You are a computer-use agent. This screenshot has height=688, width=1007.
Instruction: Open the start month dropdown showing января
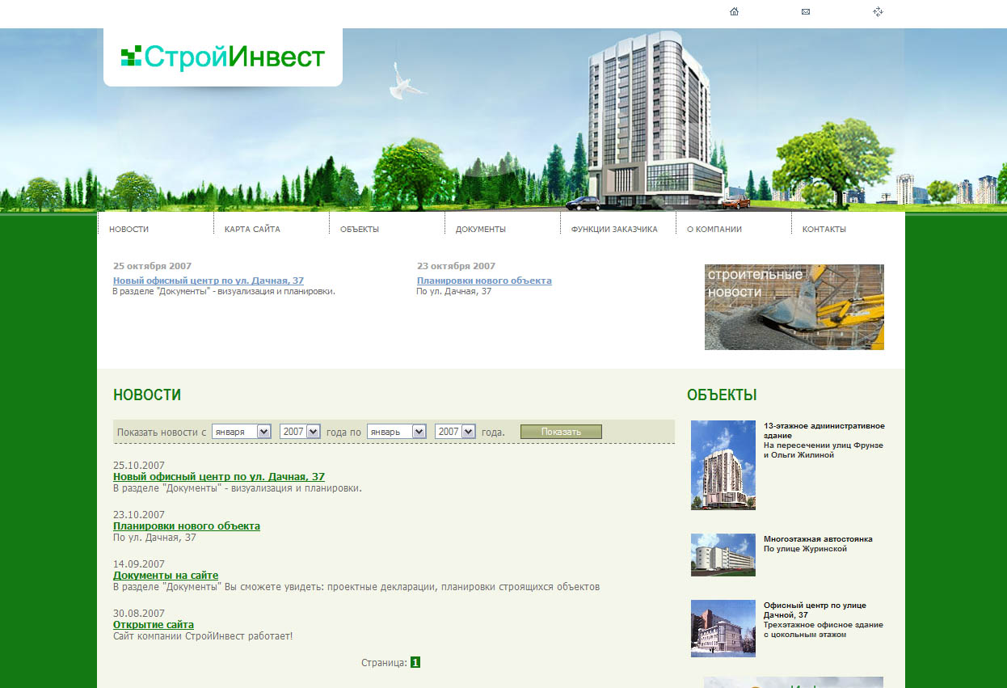(241, 432)
